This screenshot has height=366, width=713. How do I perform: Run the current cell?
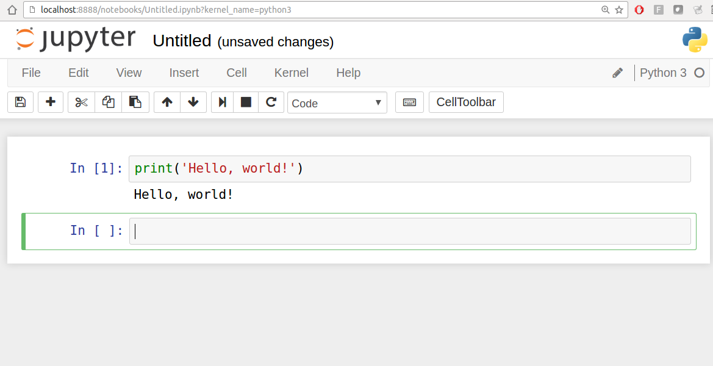tap(223, 102)
